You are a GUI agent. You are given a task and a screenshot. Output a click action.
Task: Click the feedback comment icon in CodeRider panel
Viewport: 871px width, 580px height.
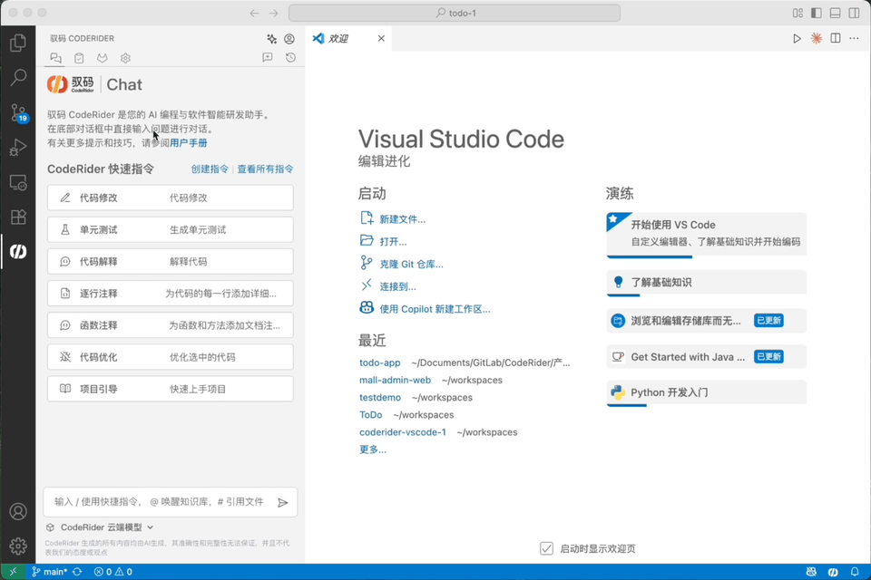coord(268,57)
